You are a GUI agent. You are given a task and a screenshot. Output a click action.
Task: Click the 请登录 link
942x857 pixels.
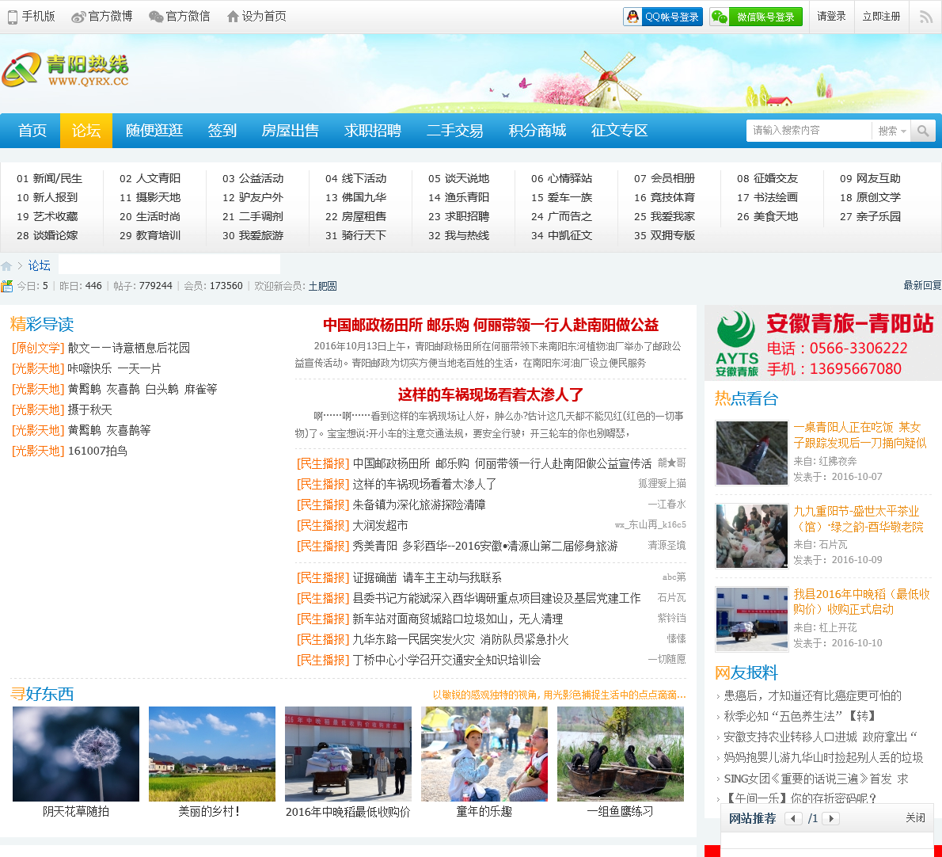(831, 16)
